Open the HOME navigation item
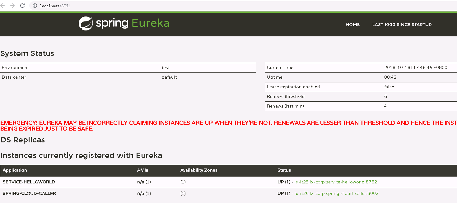 coord(352,25)
